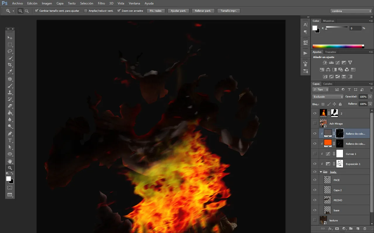Click the foreground color swatch in toolbox
The image size is (374, 233).
[8, 179]
